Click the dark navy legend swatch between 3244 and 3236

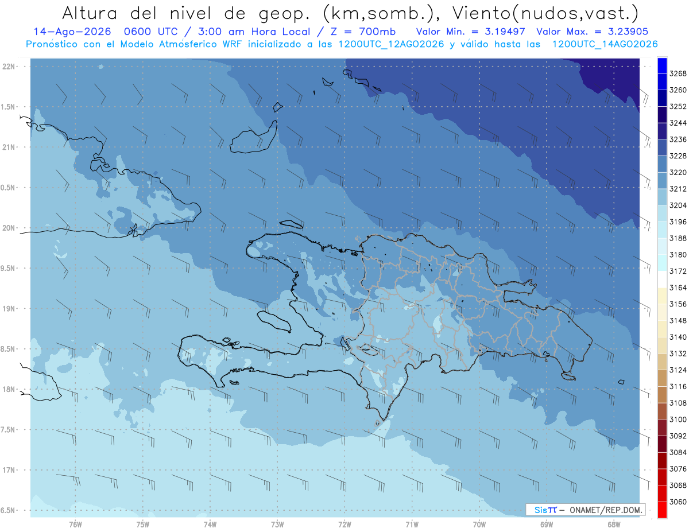click(x=662, y=131)
